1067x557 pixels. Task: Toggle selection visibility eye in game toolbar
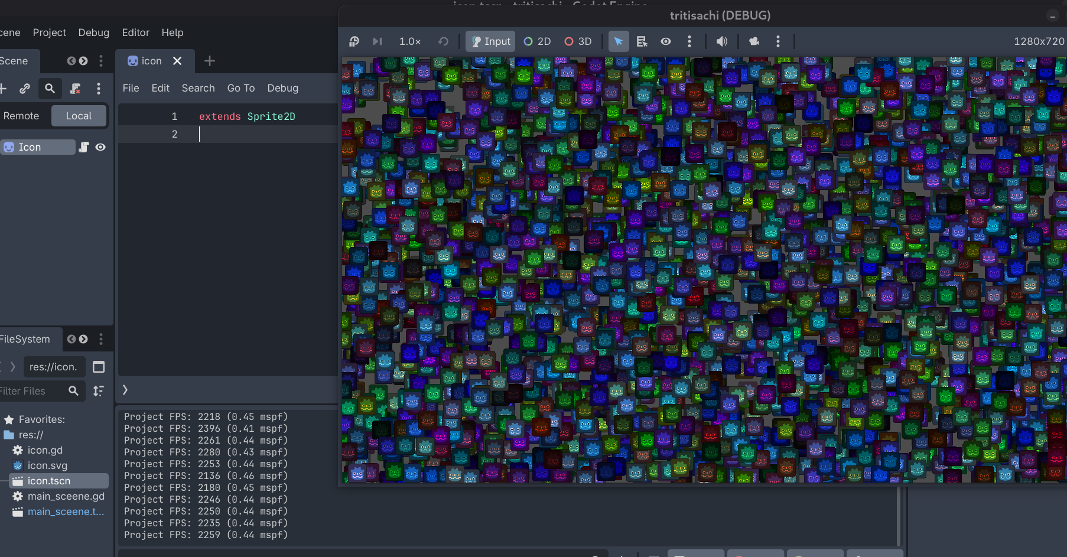tap(666, 41)
